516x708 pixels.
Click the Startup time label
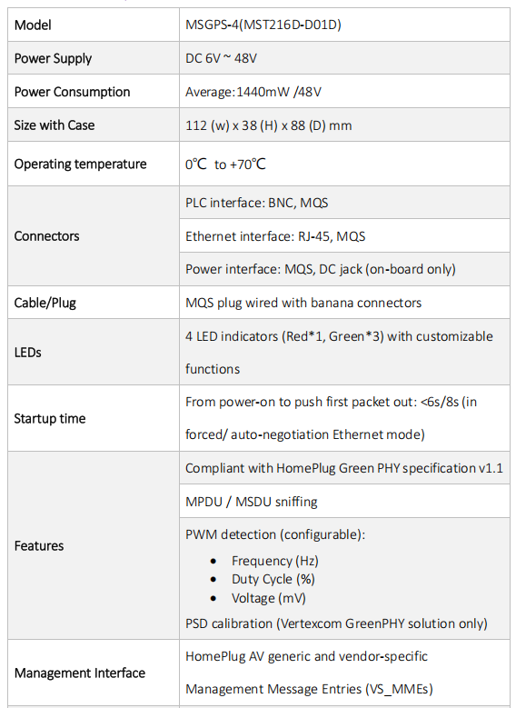(50, 419)
